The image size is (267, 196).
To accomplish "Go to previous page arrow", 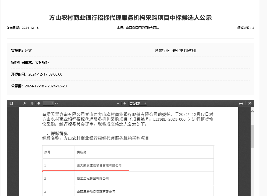I will tap(32, 103).
